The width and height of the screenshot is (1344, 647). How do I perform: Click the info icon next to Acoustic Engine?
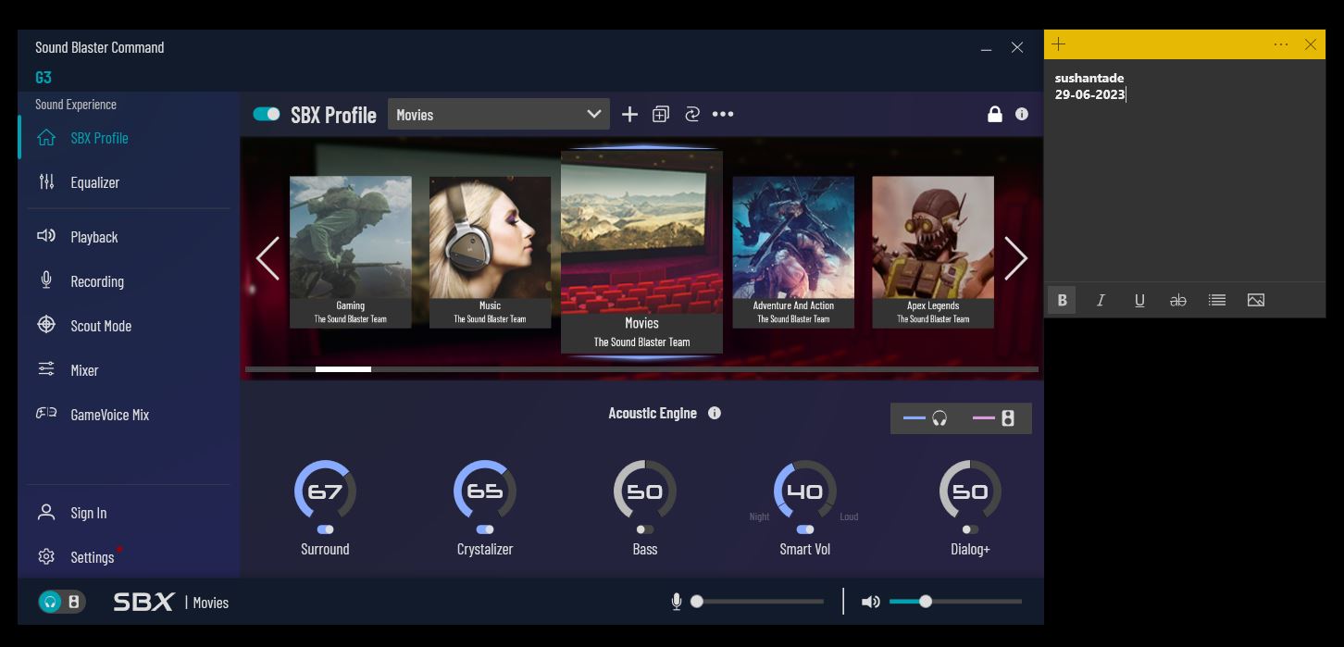tap(714, 413)
